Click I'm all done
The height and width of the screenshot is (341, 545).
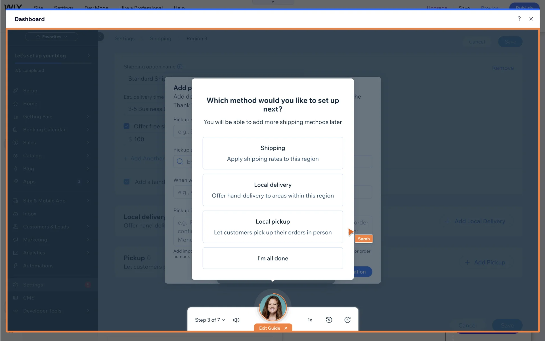[272, 258]
